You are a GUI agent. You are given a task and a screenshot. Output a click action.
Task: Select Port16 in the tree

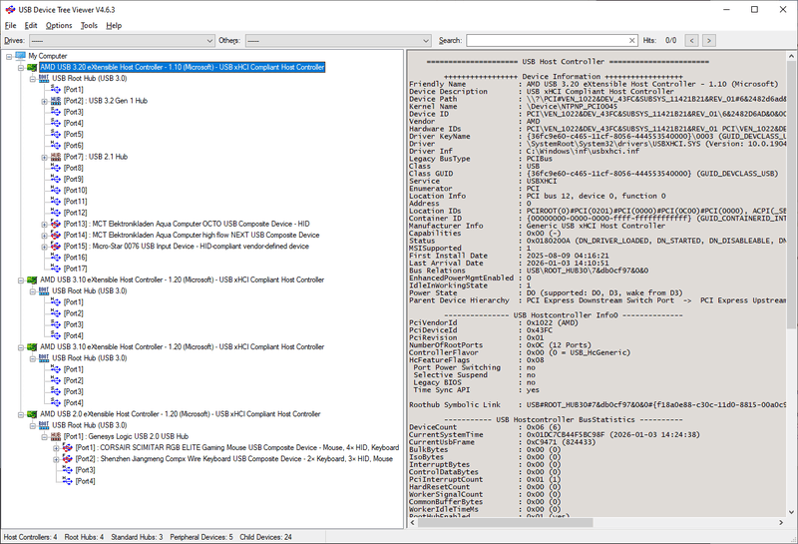pyautogui.click(x=76, y=258)
